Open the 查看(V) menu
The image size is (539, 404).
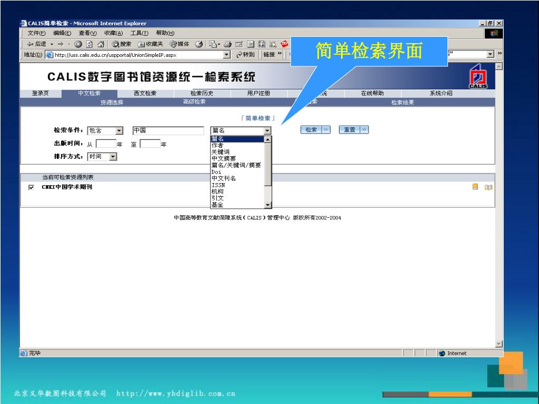(88, 33)
